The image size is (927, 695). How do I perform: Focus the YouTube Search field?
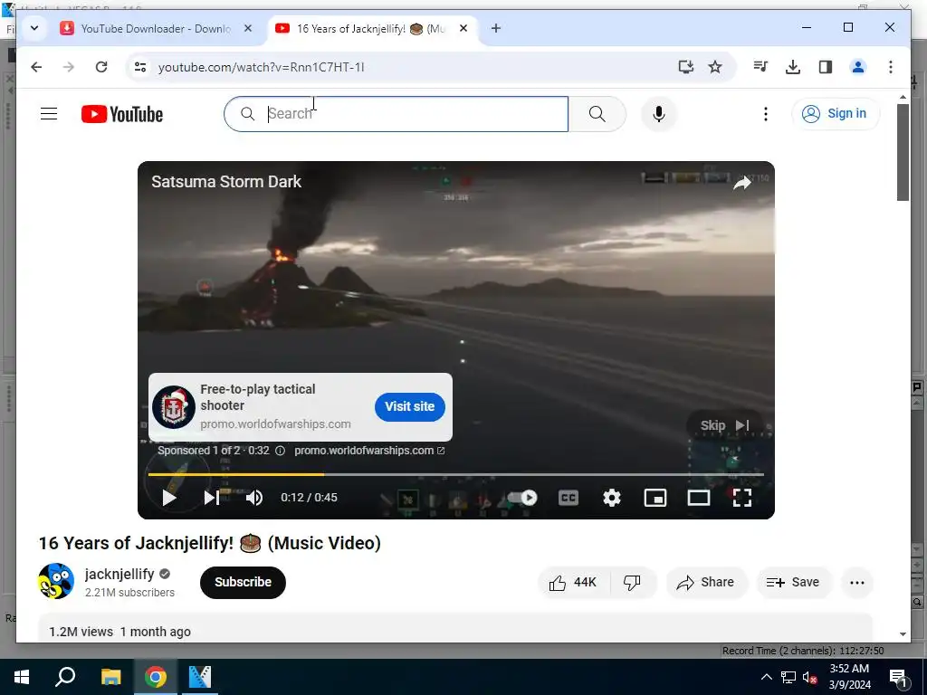(x=397, y=114)
